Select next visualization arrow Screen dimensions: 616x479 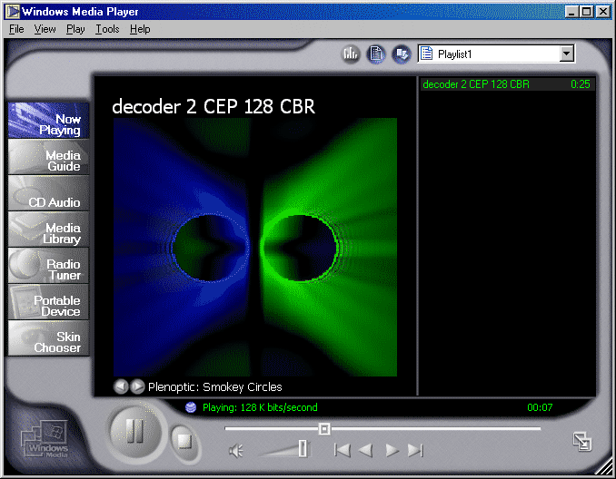pos(137,386)
